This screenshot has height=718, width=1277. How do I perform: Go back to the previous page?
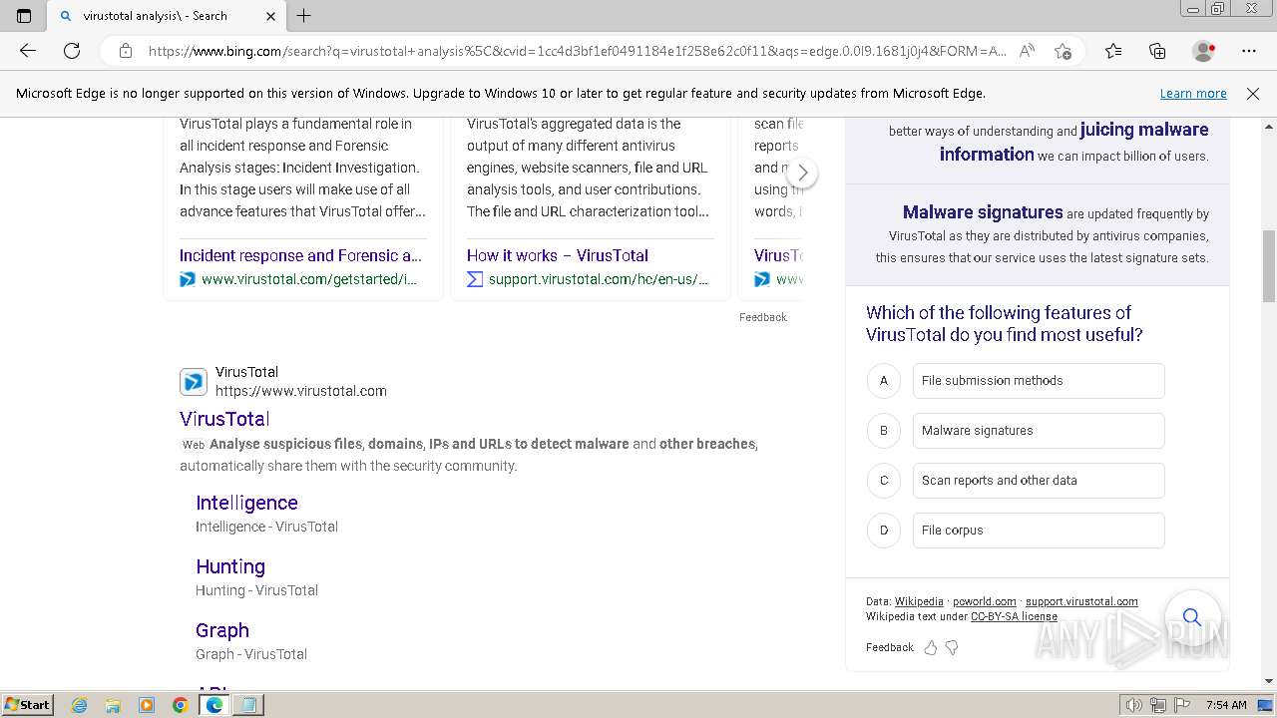point(28,51)
